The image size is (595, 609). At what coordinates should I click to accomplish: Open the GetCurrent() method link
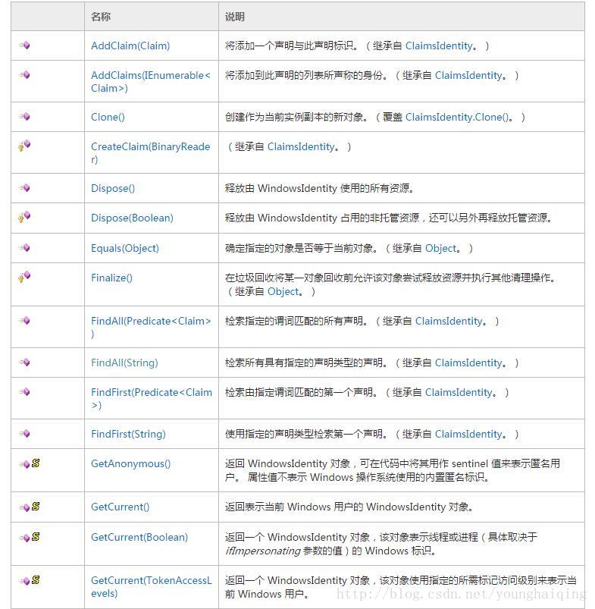120,507
